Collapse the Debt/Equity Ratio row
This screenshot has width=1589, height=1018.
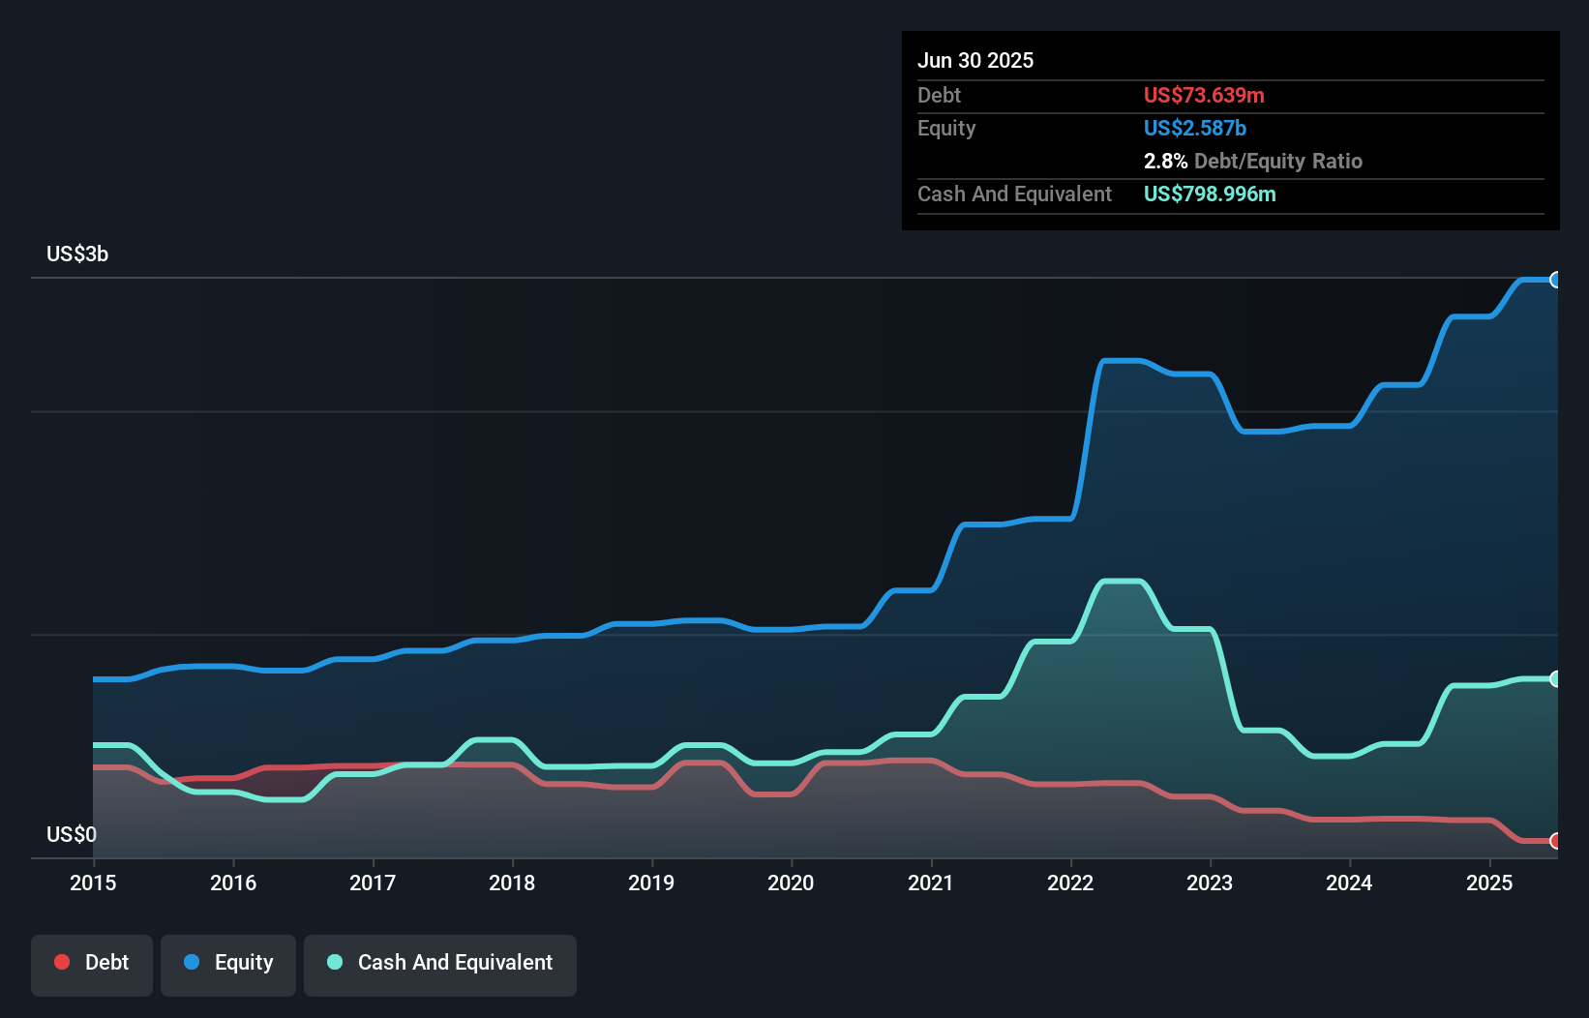pos(1254,161)
